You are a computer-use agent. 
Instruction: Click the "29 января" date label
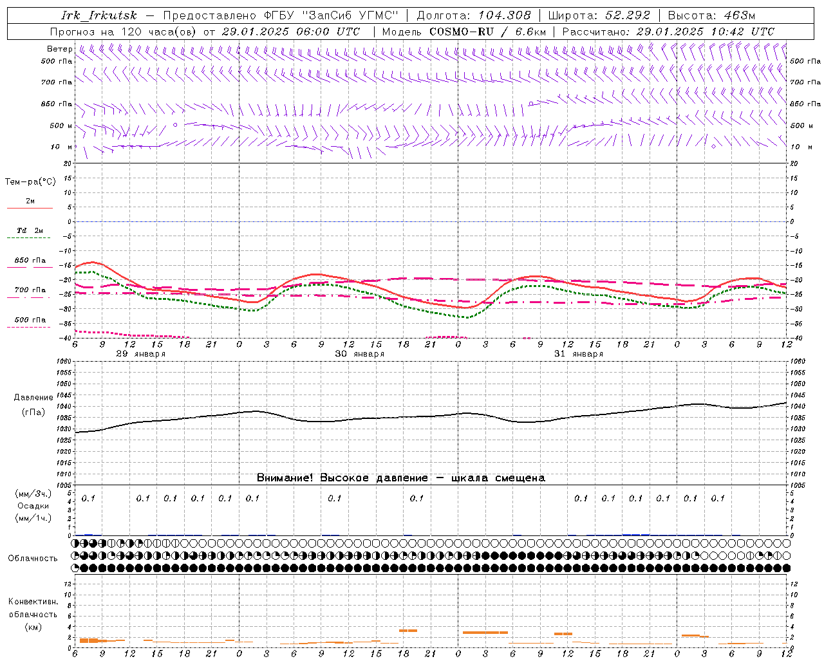[141, 354]
